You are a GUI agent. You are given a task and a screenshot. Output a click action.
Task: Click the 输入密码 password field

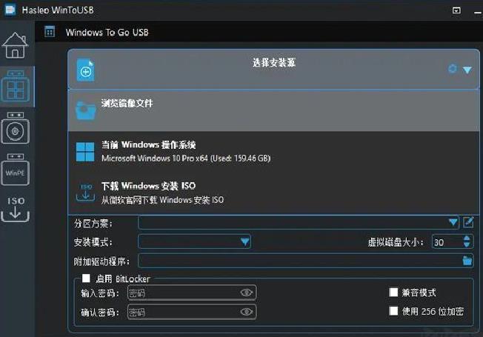pos(192,293)
